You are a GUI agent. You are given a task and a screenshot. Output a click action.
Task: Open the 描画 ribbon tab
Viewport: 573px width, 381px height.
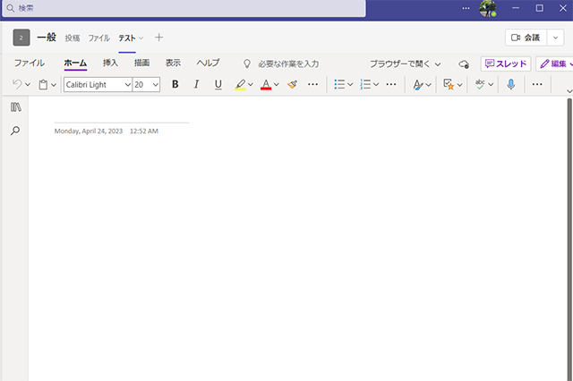[x=141, y=63]
